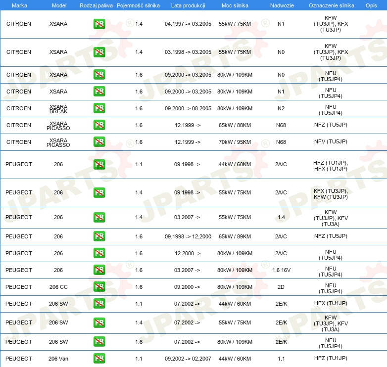Select the Marka column header
Viewport: 387px width, 367px height.
(x=19, y=5)
